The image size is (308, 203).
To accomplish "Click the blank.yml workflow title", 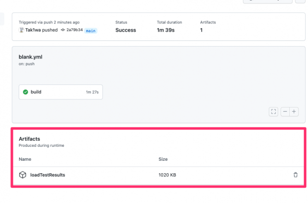I will 30,57.
